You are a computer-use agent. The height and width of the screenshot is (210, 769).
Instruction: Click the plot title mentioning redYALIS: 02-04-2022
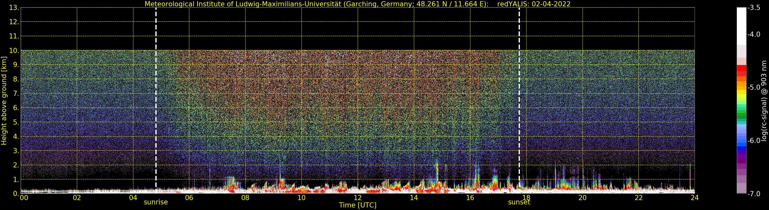(358, 4)
